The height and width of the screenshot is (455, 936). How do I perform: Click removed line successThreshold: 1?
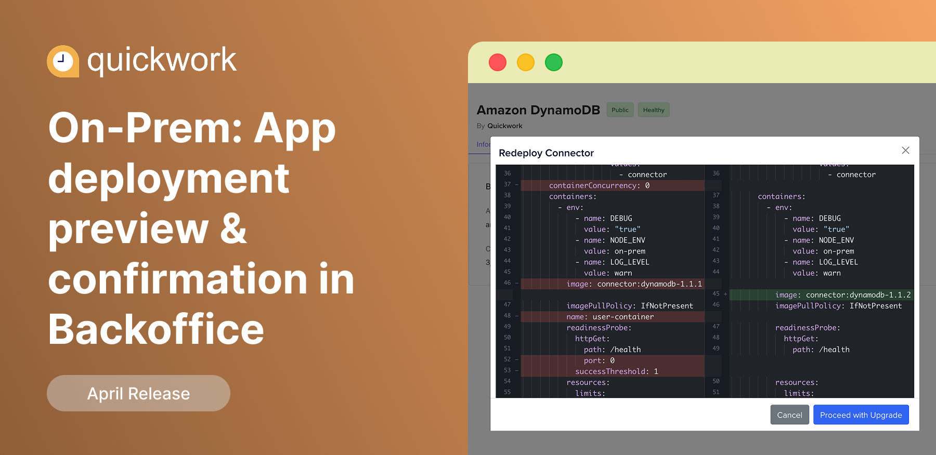pyautogui.click(x=613, y=371)
